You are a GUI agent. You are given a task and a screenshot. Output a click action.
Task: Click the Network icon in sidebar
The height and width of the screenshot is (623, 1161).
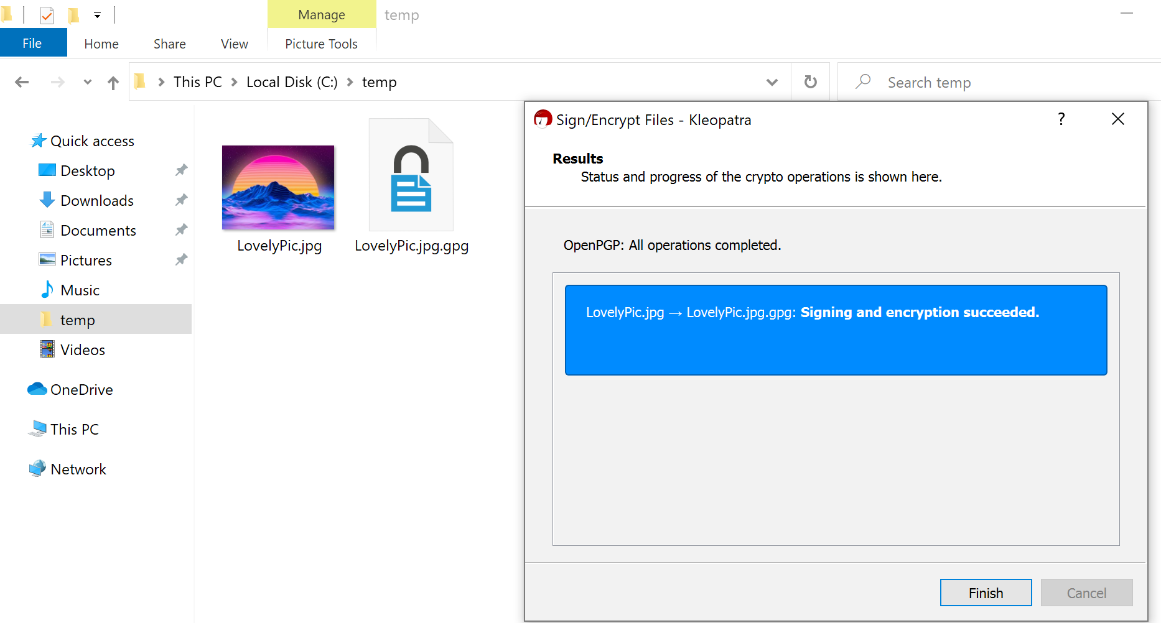pyautogui.click(x=37, y=468)
